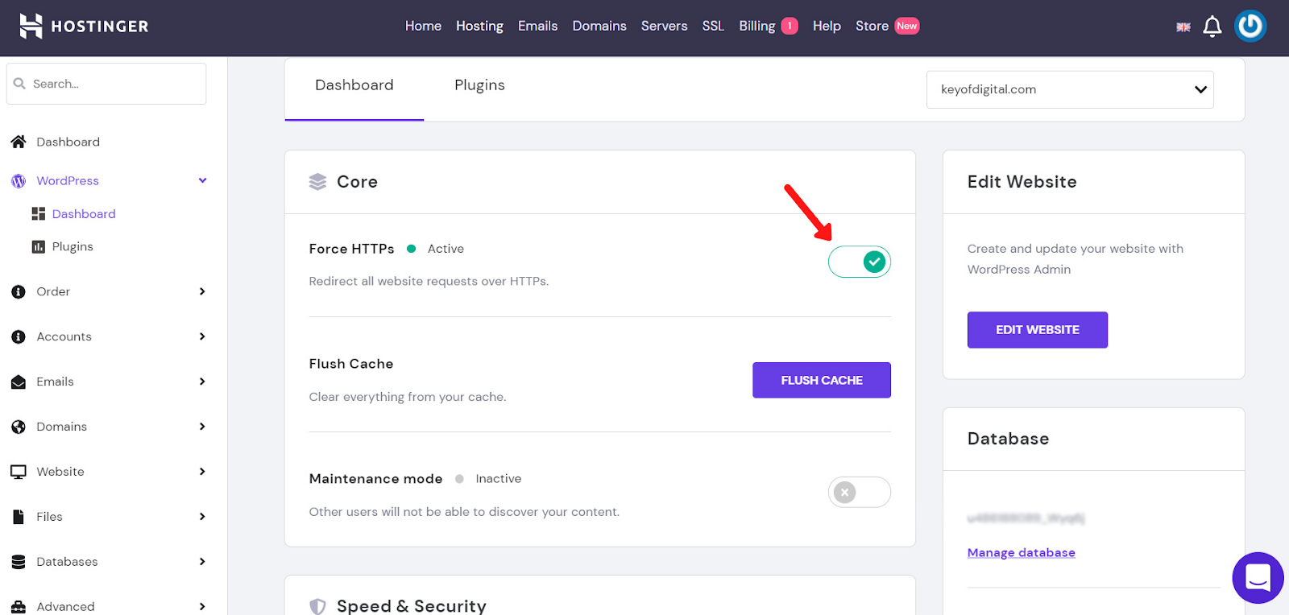The height and width of the screenshot is (615, 1289).
Task: Expand the Emails sidebar section
Action: point(202,382)
